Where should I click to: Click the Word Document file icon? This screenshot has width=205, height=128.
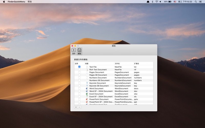(x=87, y=89)
